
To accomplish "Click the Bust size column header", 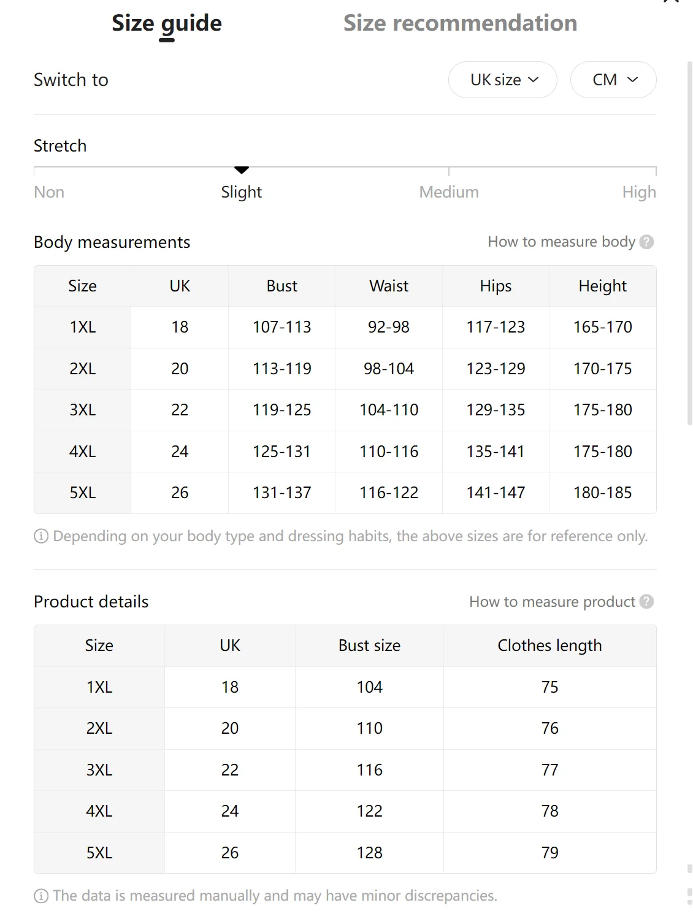I will tap(369, 645).
